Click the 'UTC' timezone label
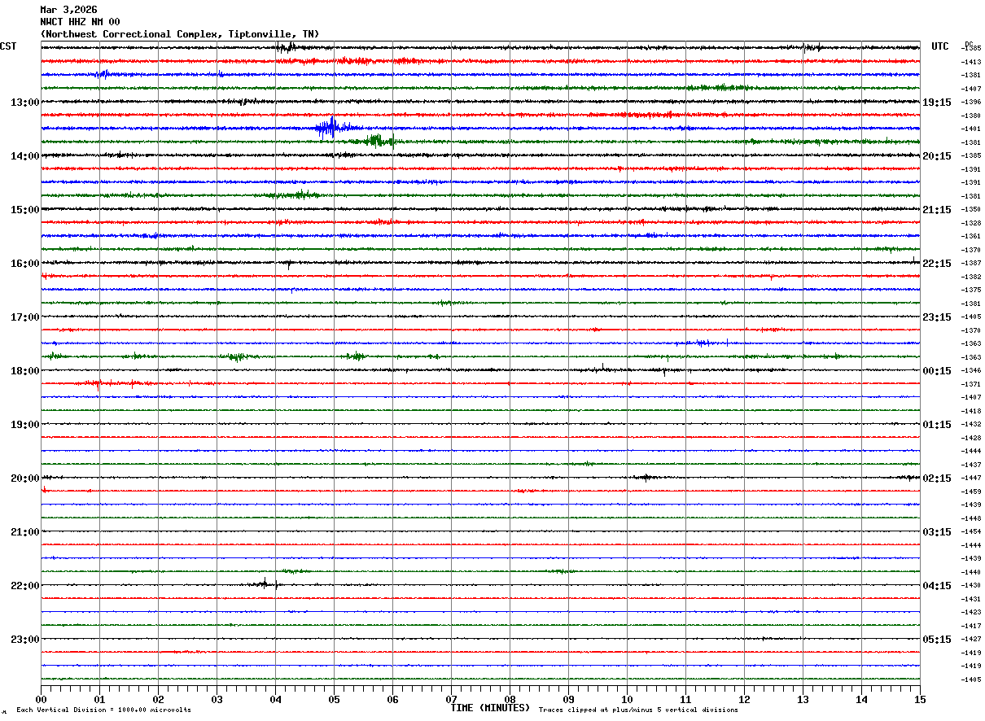This screenshot has height=721, width=985. pyautogui.click(x=940, y=46)
